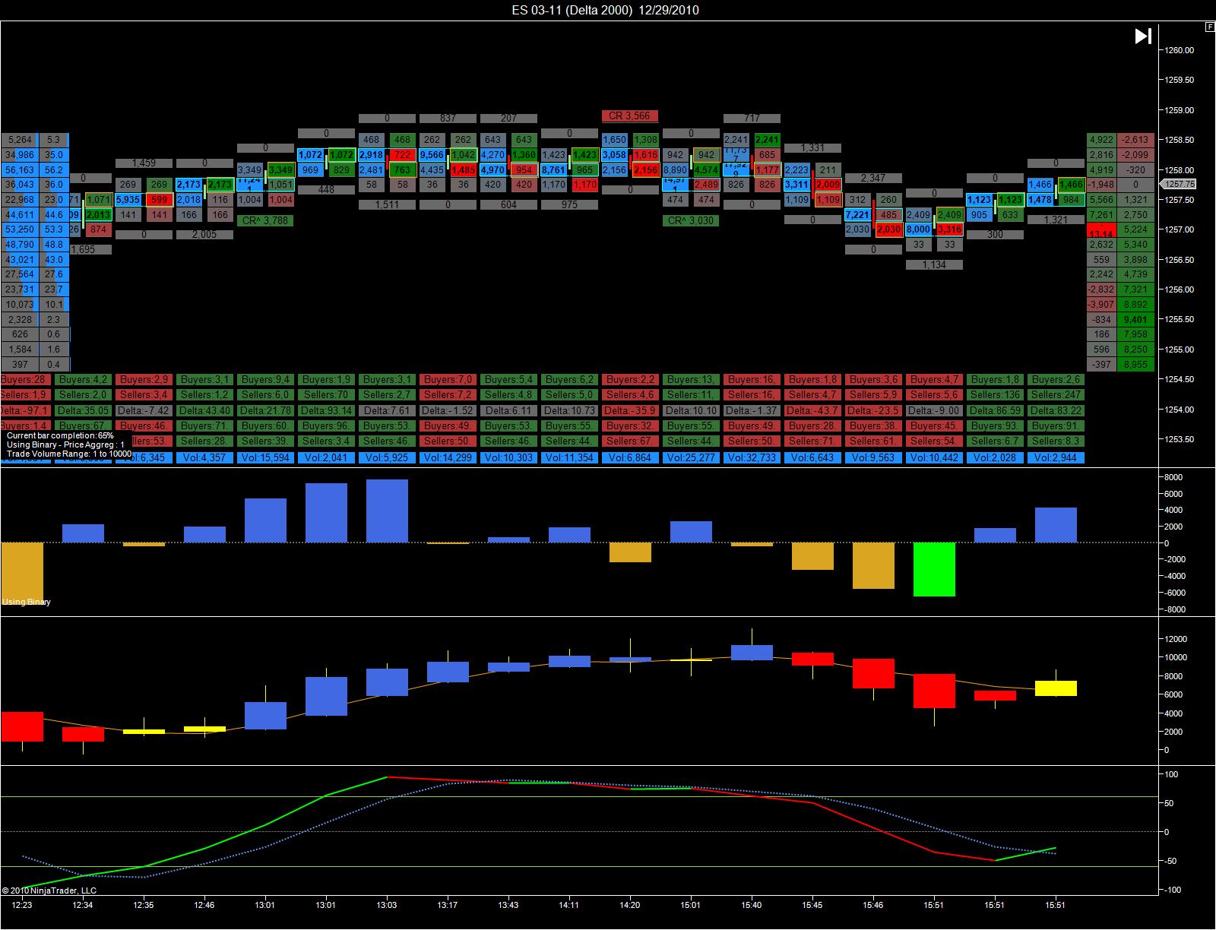Click the small F box icon
Viewport: 1216px width, 930px height.
click(x=1209, y=27)
